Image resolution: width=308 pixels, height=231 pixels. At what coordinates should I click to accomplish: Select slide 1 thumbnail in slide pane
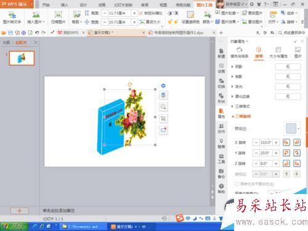point(22,58)
